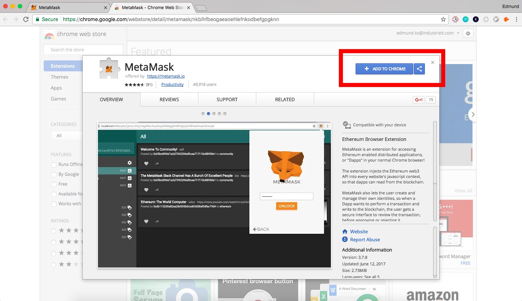Click the browser back arrow

click(x=6, y=19)
